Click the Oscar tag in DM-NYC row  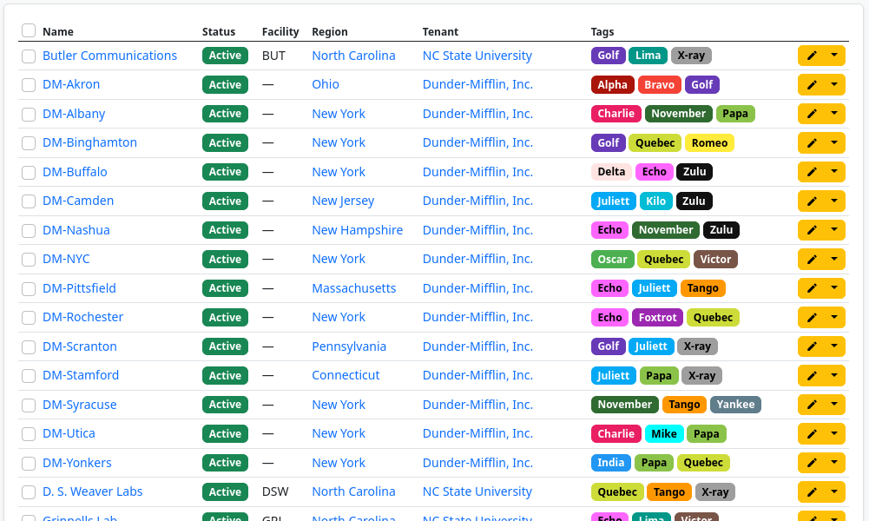(612, 260)
